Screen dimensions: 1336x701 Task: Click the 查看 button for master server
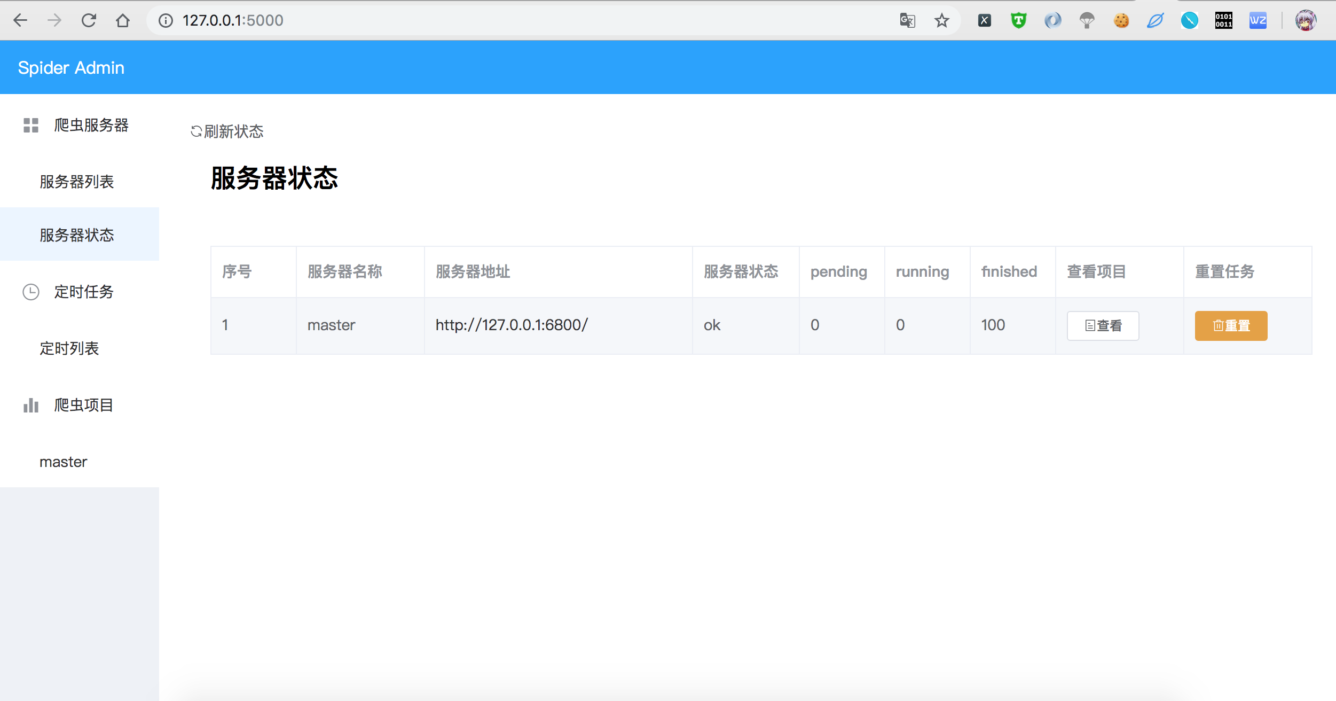click(1103, 325)
